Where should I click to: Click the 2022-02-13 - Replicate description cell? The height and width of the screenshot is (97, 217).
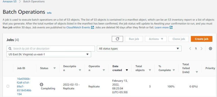(x=71, y=87)
